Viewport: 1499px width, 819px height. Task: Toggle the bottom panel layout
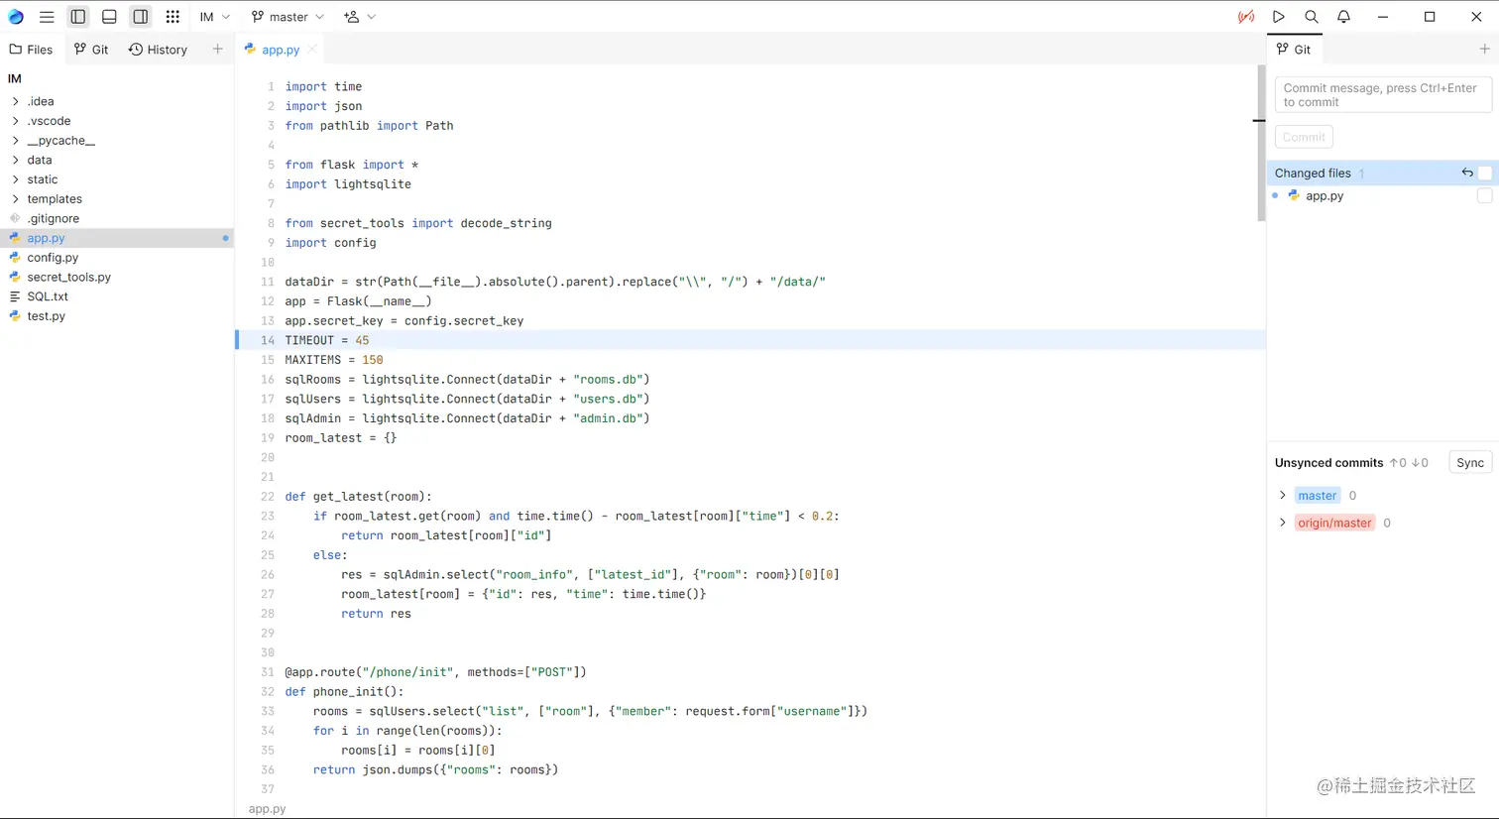(109, 17)
